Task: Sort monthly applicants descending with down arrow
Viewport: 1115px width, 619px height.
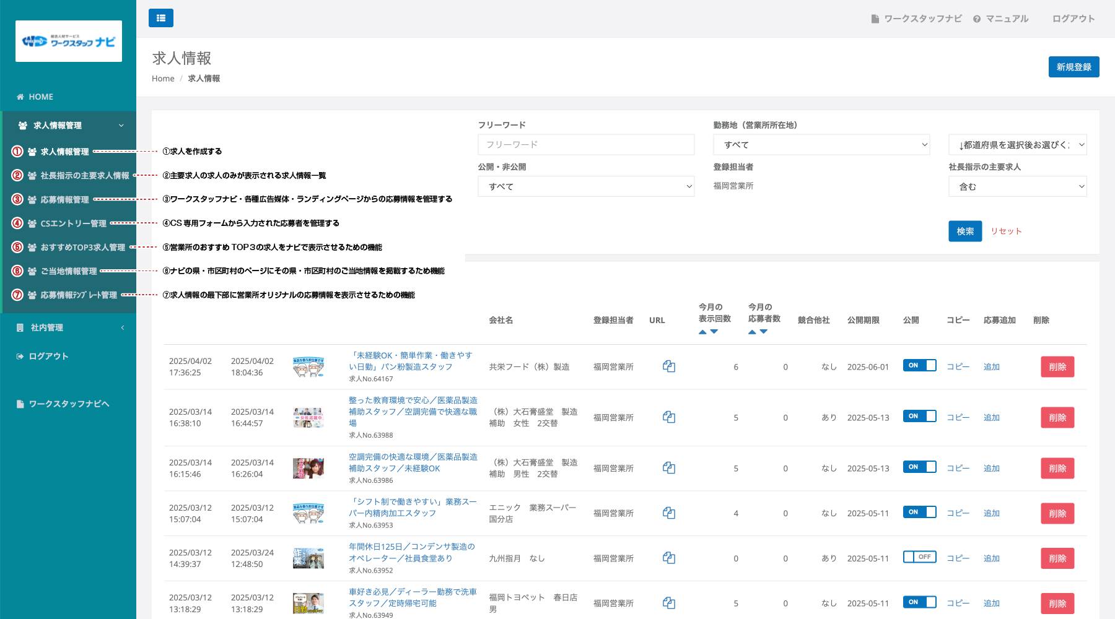Action: pyautogui.click(x=764, y=332)
